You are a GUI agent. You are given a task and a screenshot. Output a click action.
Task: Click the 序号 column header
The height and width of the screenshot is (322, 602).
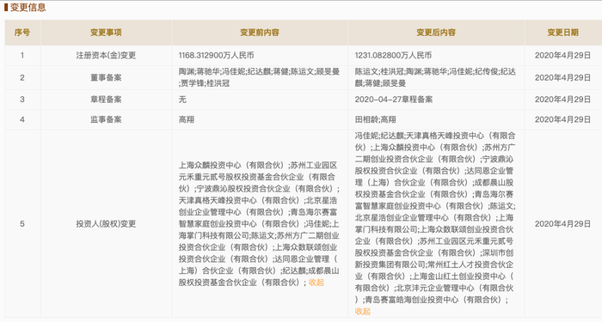coord(22,33)
